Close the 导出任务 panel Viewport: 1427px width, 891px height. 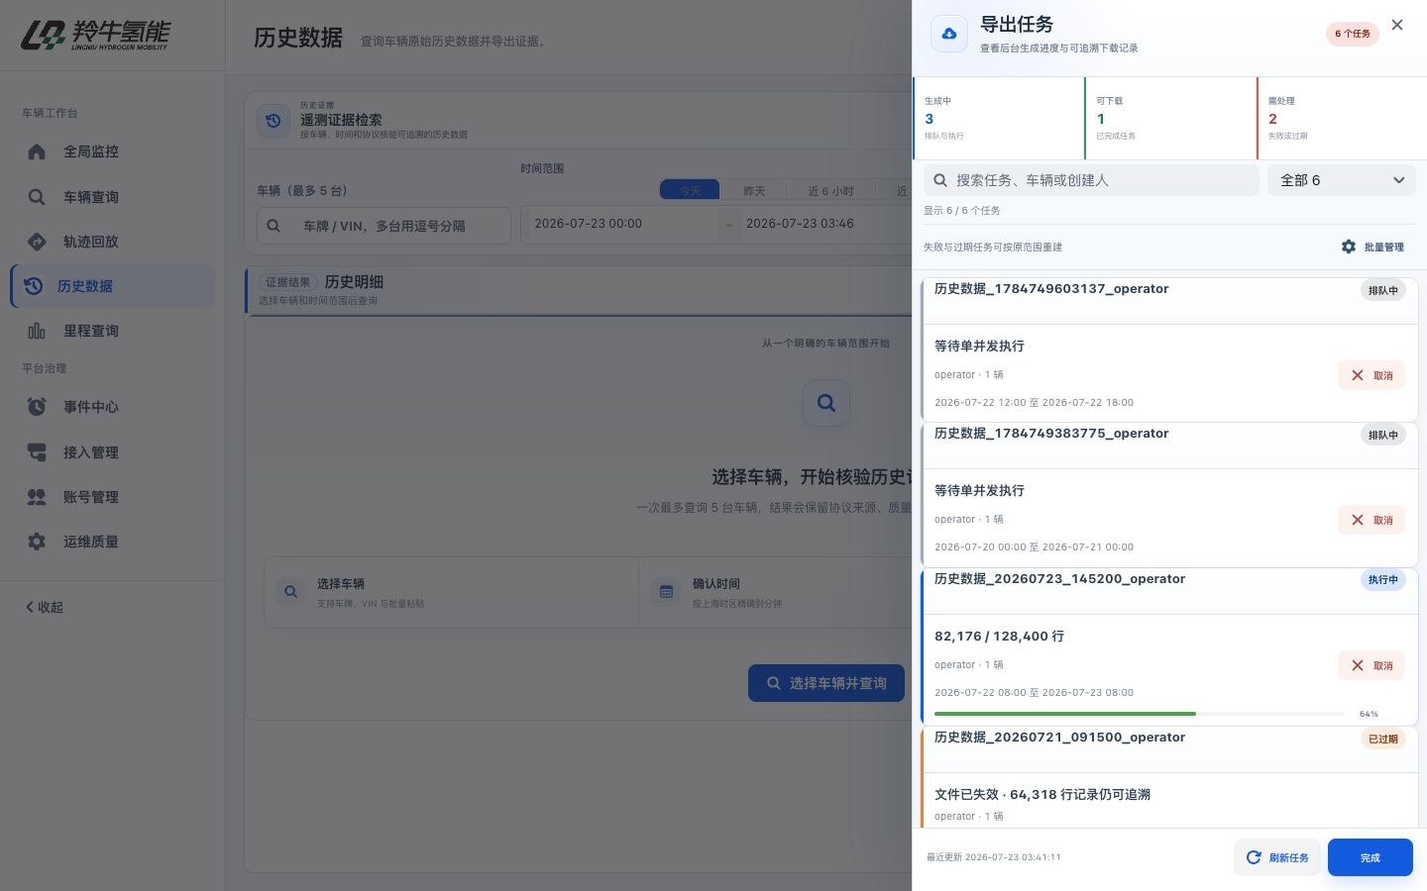coord(1397,25)
